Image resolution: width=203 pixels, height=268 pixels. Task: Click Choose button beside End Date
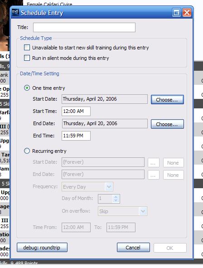tap(167, 124)
